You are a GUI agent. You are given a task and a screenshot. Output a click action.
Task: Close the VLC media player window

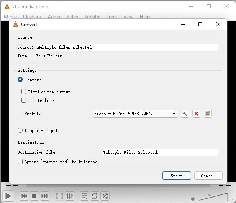pos(227,6)
